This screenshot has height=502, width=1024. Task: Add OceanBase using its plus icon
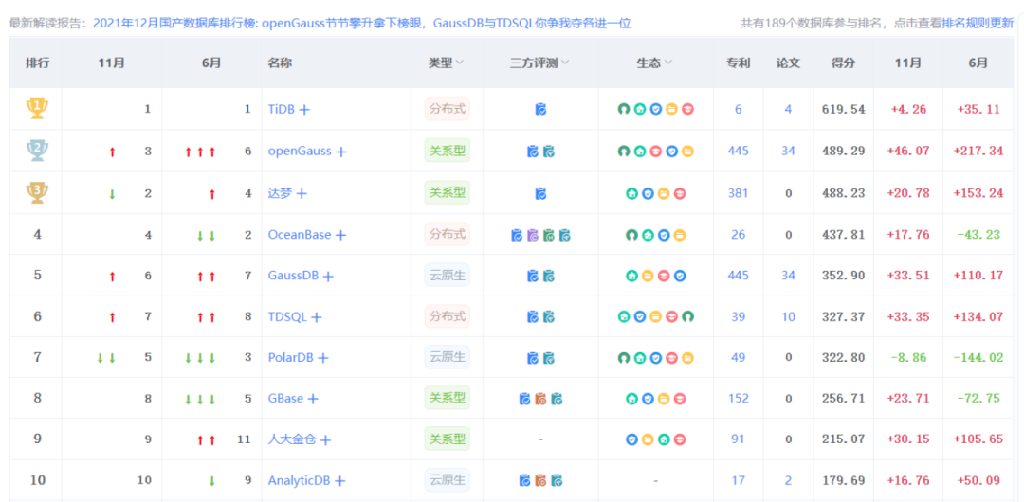click(340, 235)
